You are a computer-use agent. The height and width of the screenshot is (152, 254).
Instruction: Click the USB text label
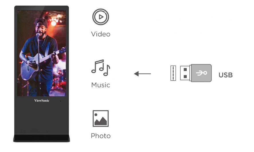click(226, 75)
